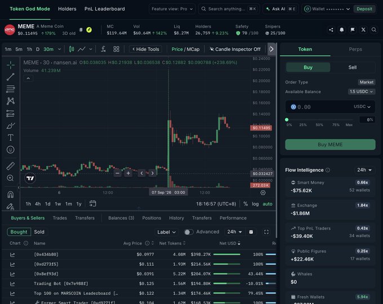Collapse the chart legend chevron
Screen dimensions: 383x304
click(28, 78)
